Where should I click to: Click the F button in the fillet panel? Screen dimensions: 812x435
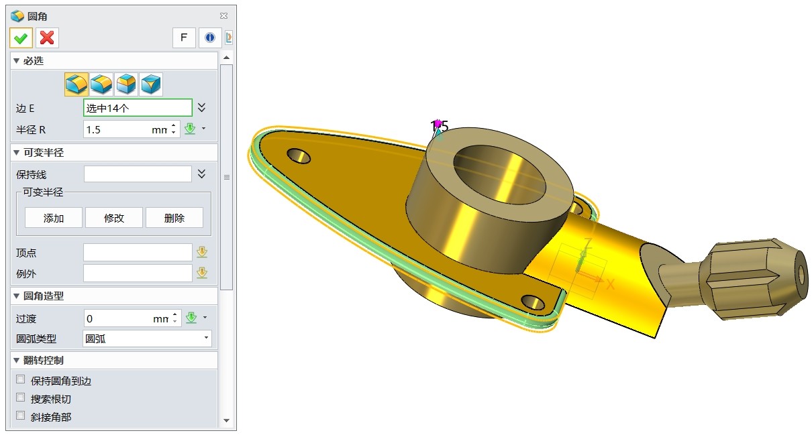(184, 38)
